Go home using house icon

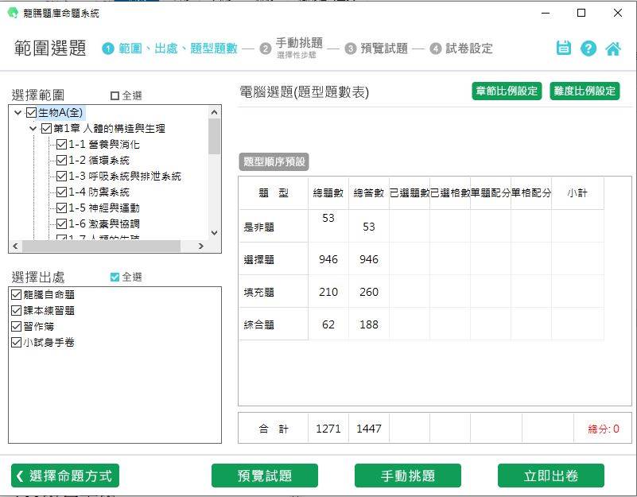tap(613, 49)
